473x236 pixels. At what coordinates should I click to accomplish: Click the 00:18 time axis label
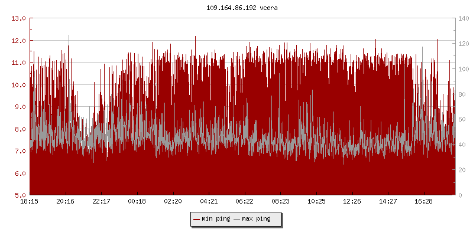click(137, 202)
